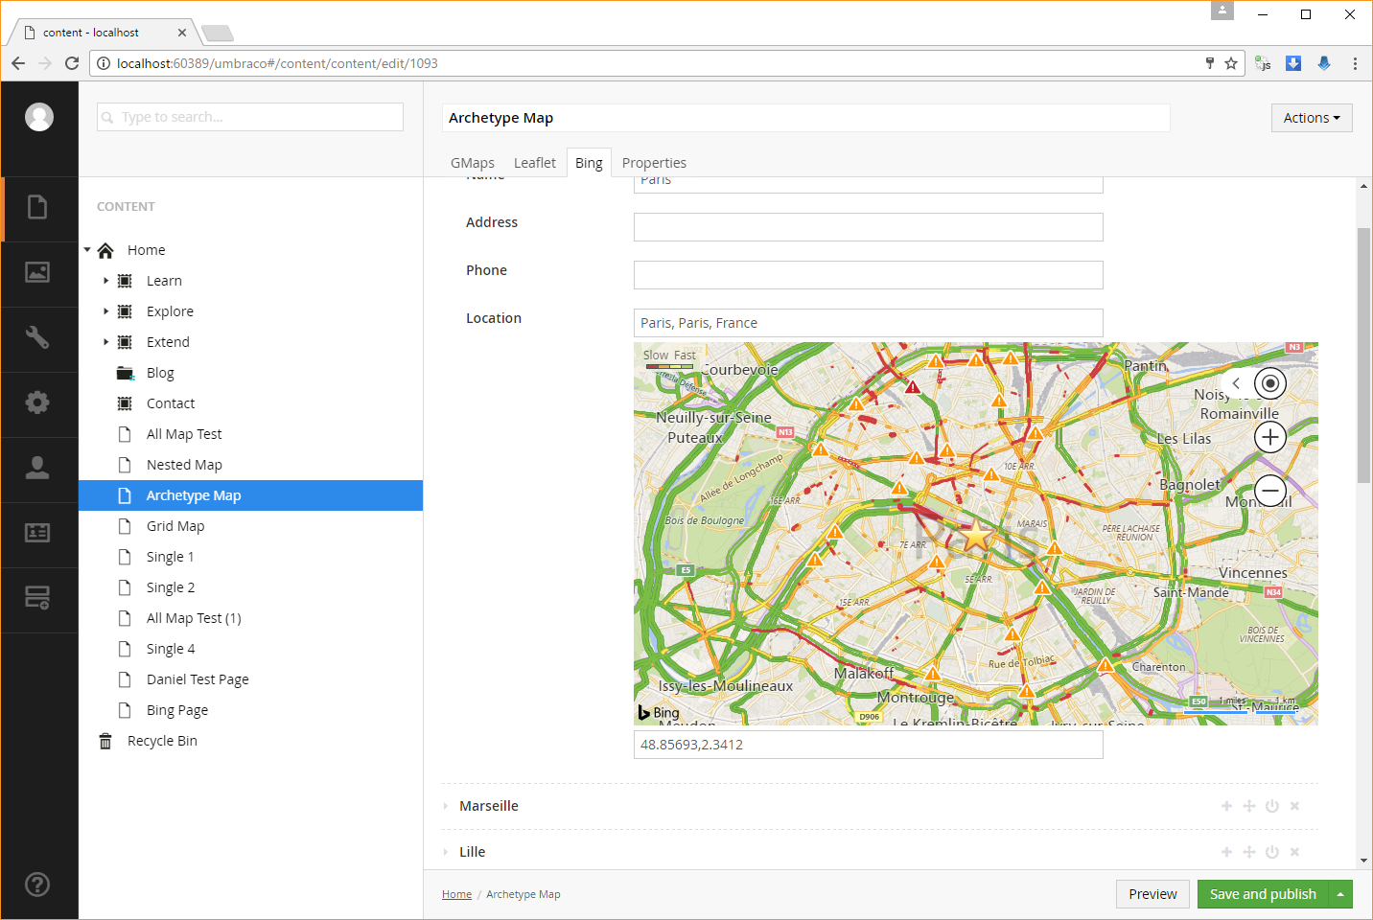Open the Recycle Bin

(x=162, y=741)
